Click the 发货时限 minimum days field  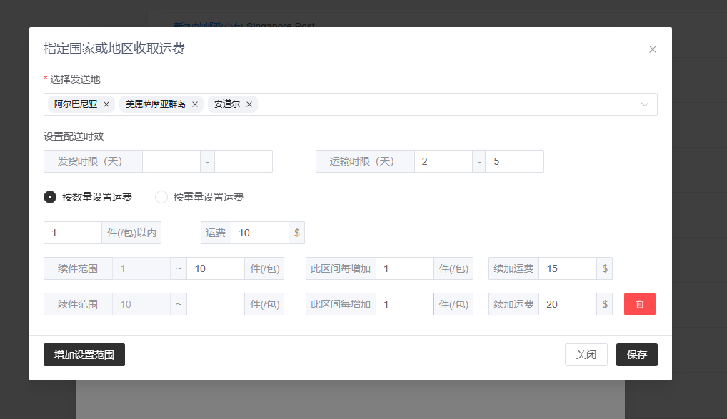[171, 161]
